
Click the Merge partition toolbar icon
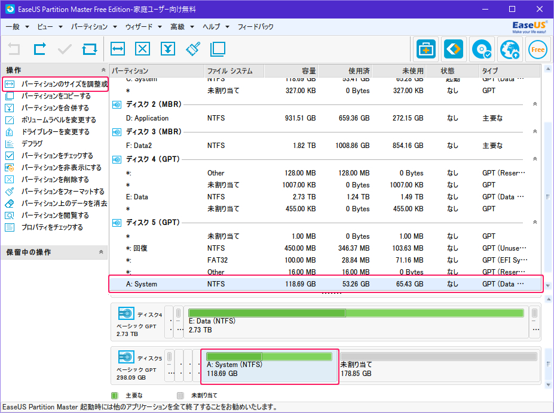click(x=168, y=49)
